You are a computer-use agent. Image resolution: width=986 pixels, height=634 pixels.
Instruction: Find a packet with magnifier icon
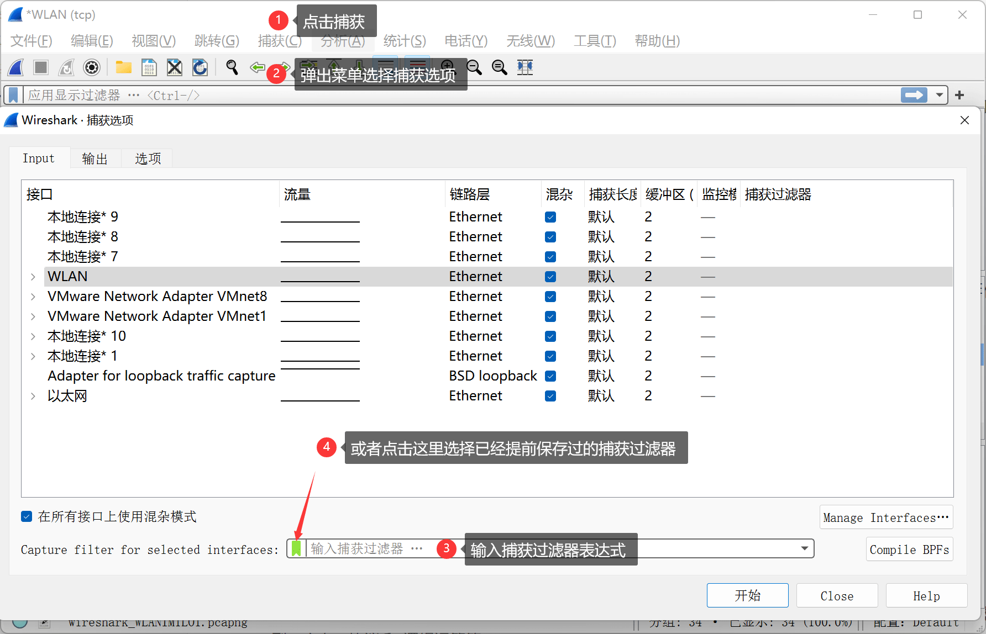232,67
